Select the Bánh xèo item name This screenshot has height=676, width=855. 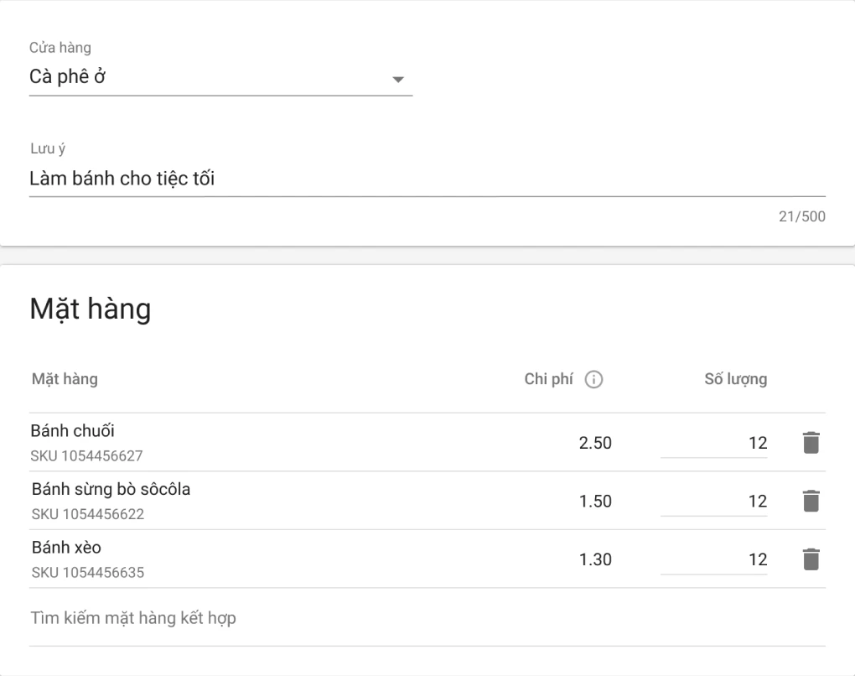coord(66,548)
